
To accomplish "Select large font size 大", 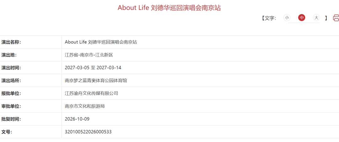I will pos(316,18).
